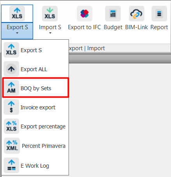Click the AM icon for BOQ by Sets
The height and width of the screenshot is (177, 171).
point(11,88)
